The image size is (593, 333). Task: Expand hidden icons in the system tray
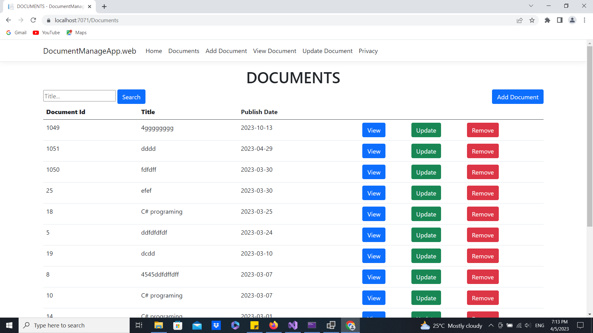(491, 325)
